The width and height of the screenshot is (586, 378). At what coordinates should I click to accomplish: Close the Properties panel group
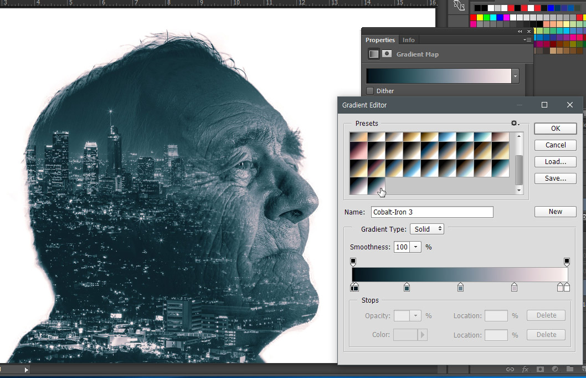coord(529,32)
